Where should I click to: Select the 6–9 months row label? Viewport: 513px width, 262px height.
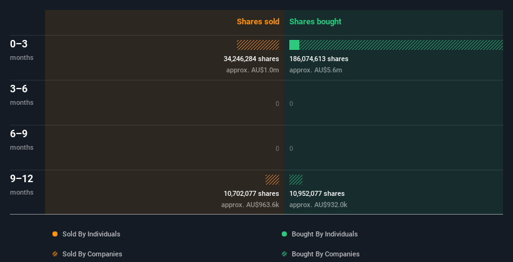[22, 140]
